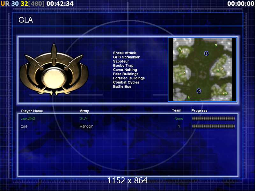This screenshot has height=191, width=255.
Task: Click zoro/2v2's loading progress bar
Action: tap(213, 118)
